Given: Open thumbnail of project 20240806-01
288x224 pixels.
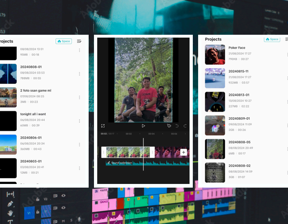Looking at the screenshot, I should tap(8, 145).
